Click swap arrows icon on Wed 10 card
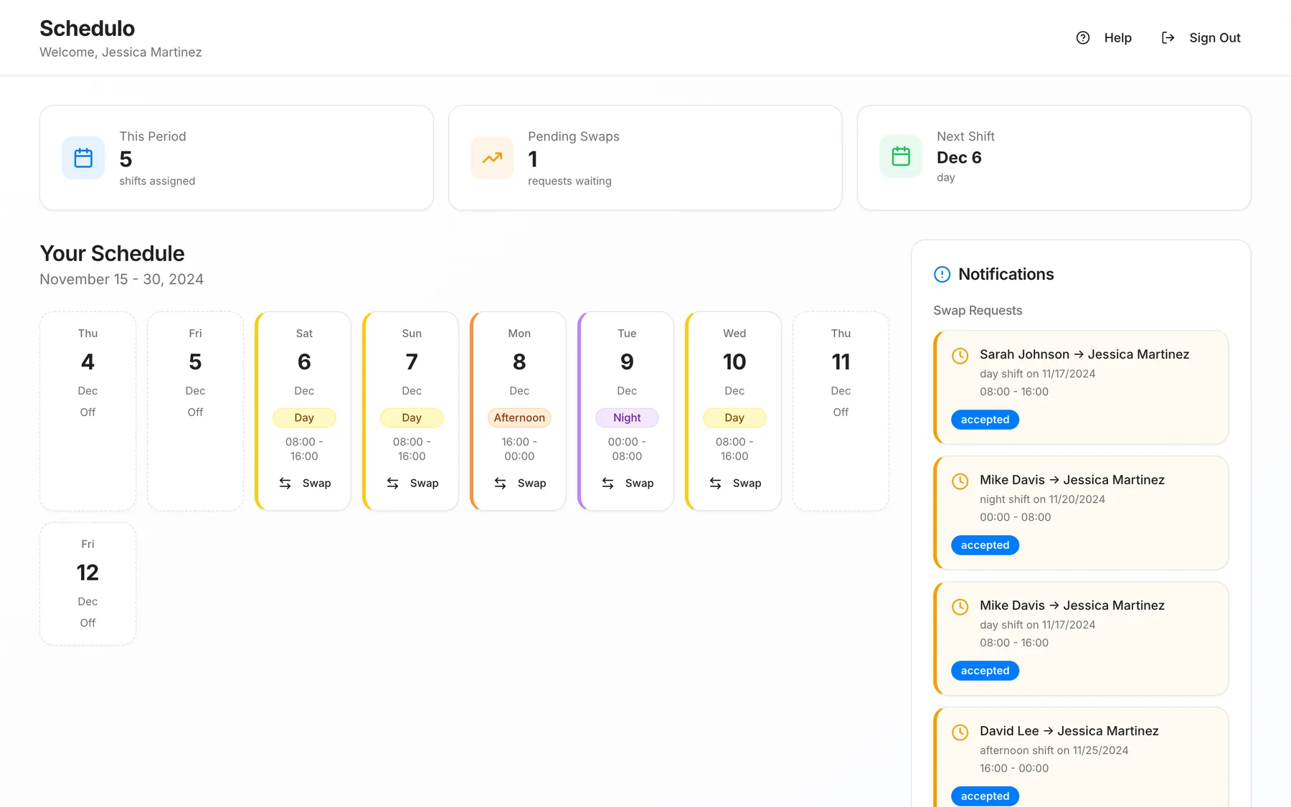Screen dimensions: 1291x807 point(715,483)
